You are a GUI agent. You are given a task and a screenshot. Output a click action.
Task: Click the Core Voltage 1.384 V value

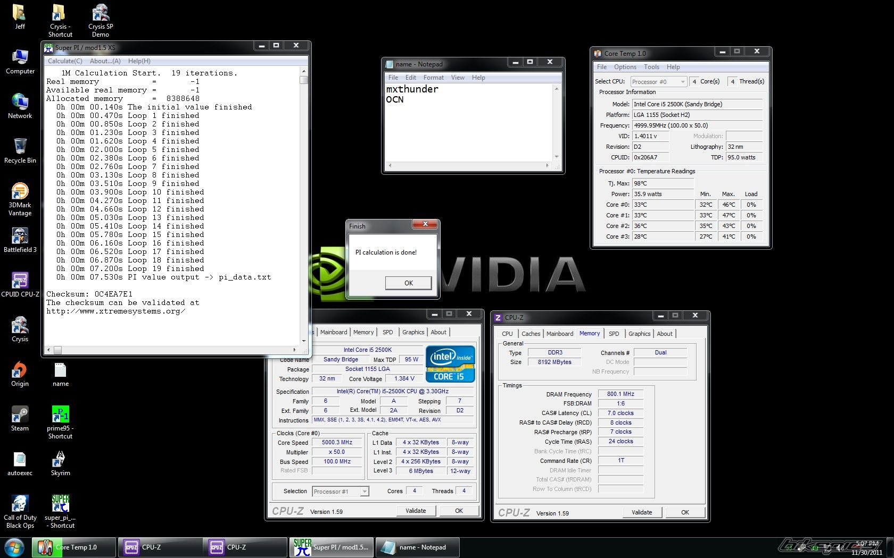pyautogui.click(x=404, y=379)
